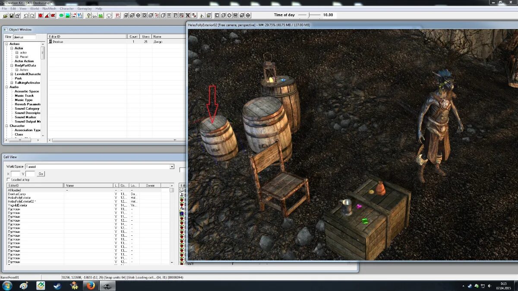Screen dimensions: 518x291
Task: Open Firefox from the taskbar
Action: click(90, 286)
